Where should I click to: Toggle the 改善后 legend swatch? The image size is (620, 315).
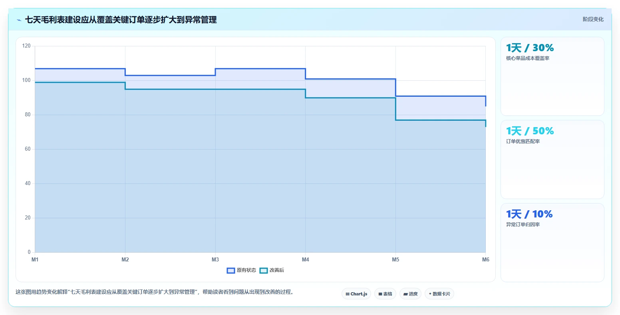click(x=264, y=271)
